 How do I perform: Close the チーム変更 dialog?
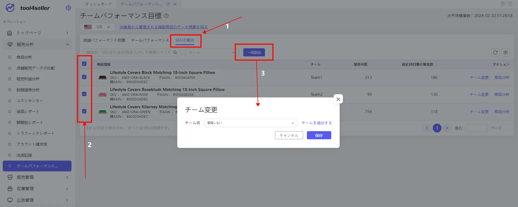click(x=338, y=99)
